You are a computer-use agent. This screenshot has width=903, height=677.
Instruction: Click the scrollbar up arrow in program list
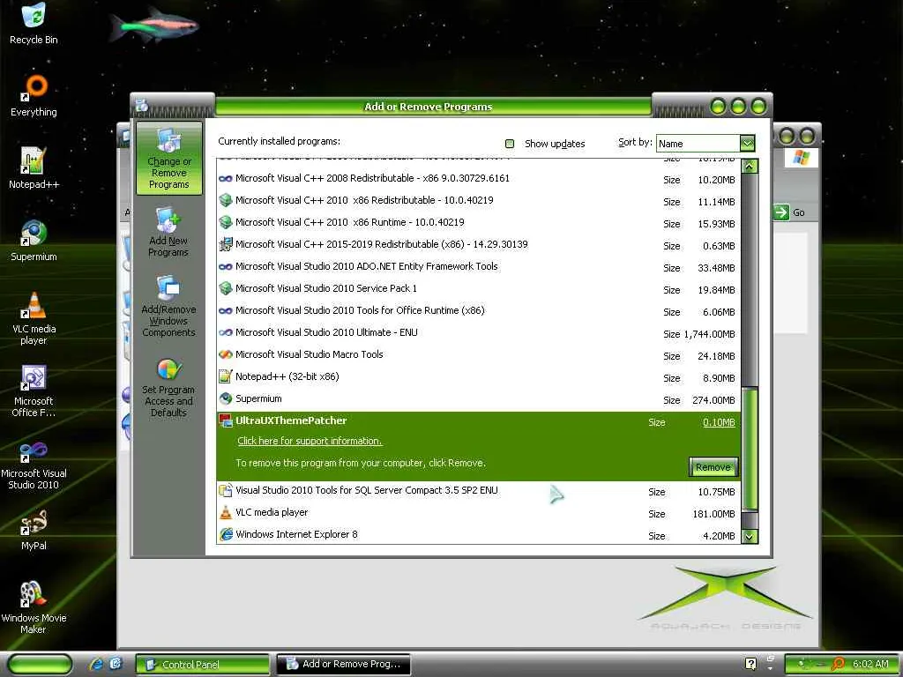pyautogui.click(x=750, y=167)
